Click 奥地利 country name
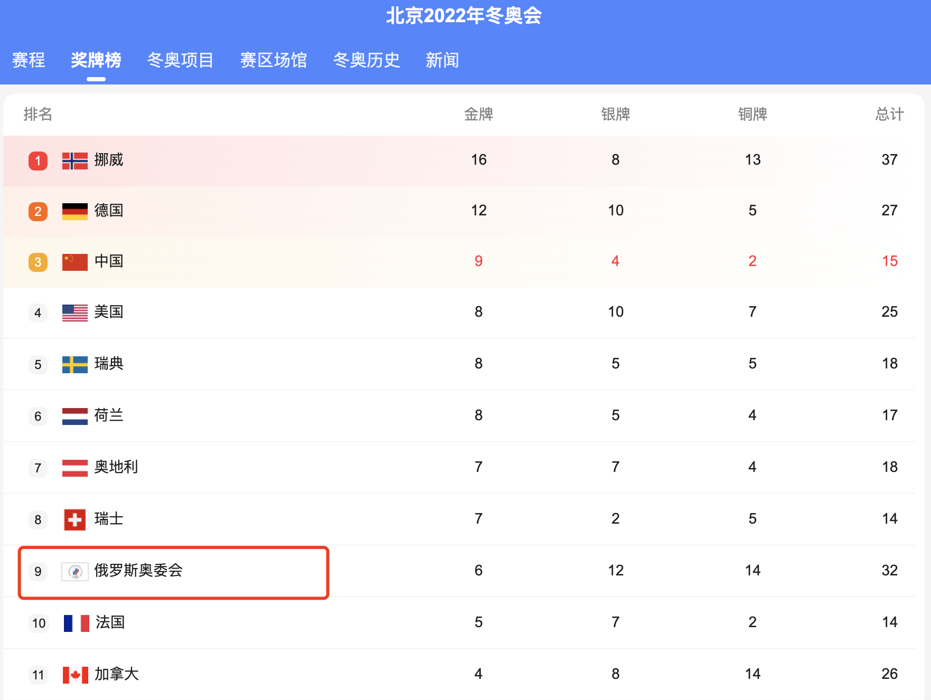The height and width of the screenshot is (700, 931). 116,467
